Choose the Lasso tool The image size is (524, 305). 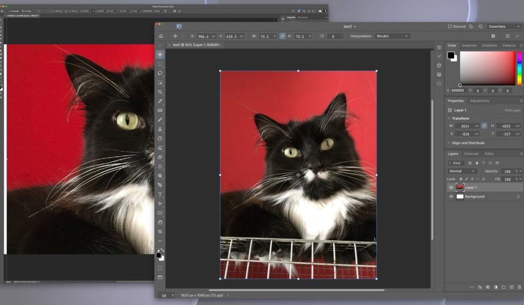coord(160,73)
